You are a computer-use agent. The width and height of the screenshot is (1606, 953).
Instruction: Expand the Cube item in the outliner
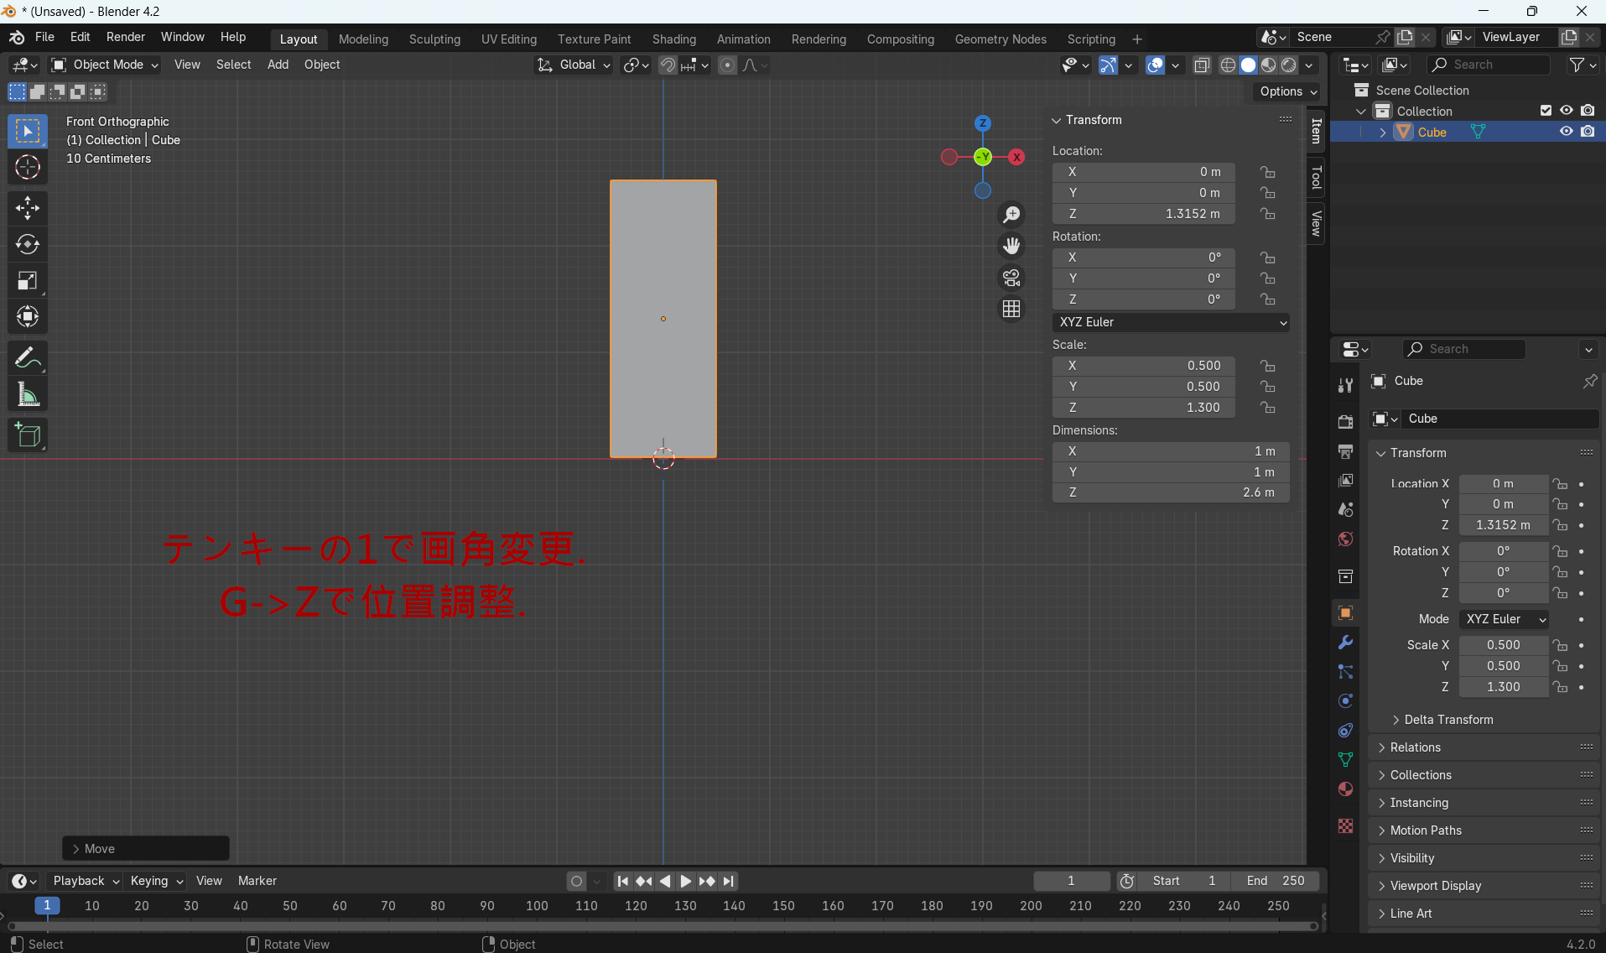[x=1383, y=133]
